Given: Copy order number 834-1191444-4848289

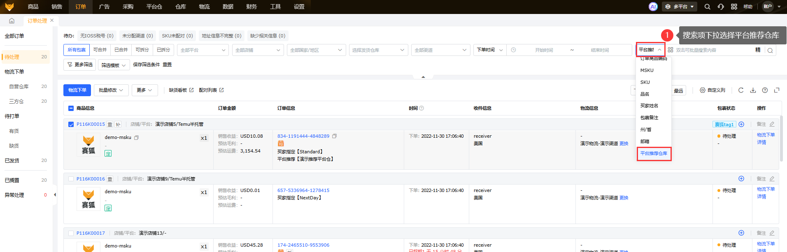Looking at the screenshot, I should click(335, 136).
